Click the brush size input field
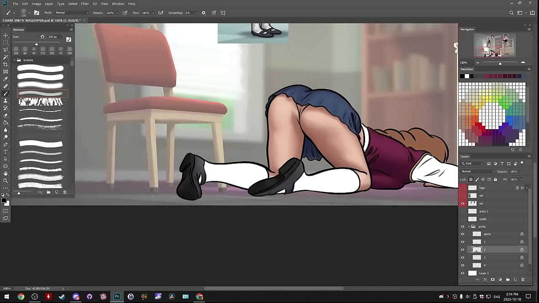This screenshot has height=303, width=539. (53, 37)
